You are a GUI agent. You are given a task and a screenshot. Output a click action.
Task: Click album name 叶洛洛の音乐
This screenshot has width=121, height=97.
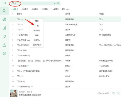pos(104,76)
